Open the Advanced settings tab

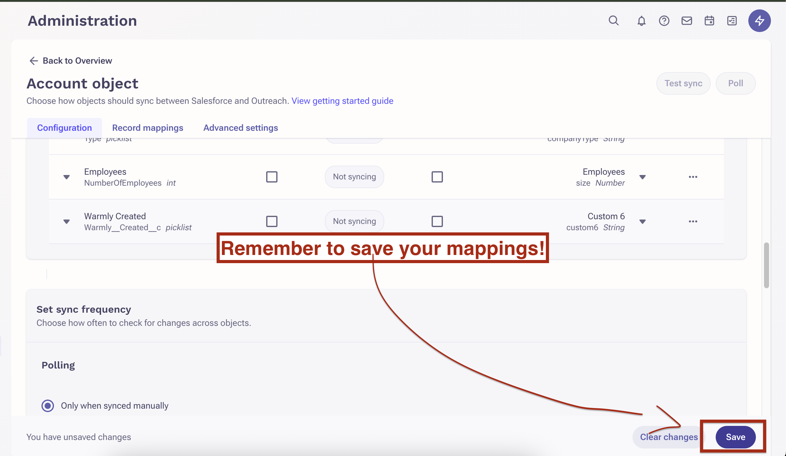240,128
